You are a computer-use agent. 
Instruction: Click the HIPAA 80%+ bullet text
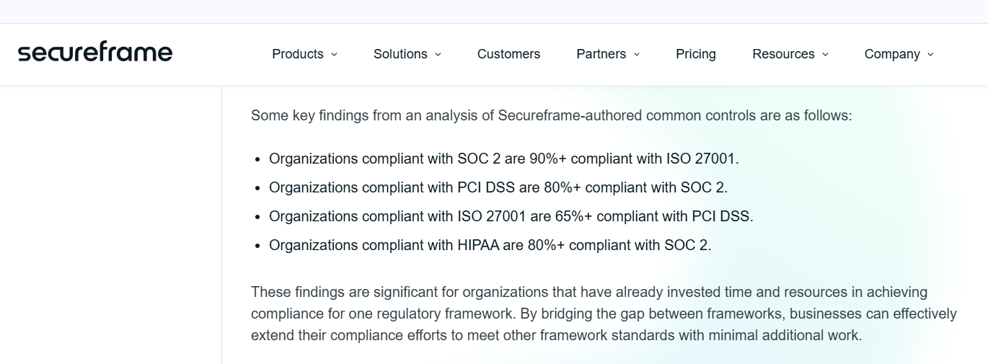490,245
